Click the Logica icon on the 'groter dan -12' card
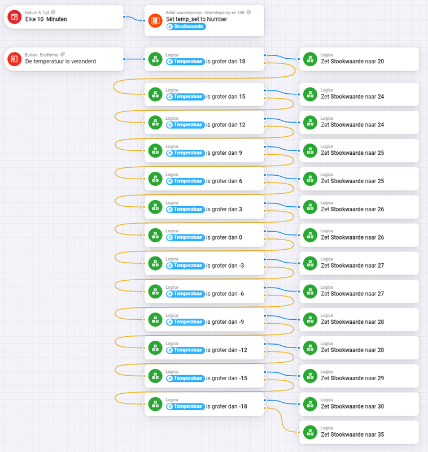The image size is (428, 452). click(x=155, y=348)
